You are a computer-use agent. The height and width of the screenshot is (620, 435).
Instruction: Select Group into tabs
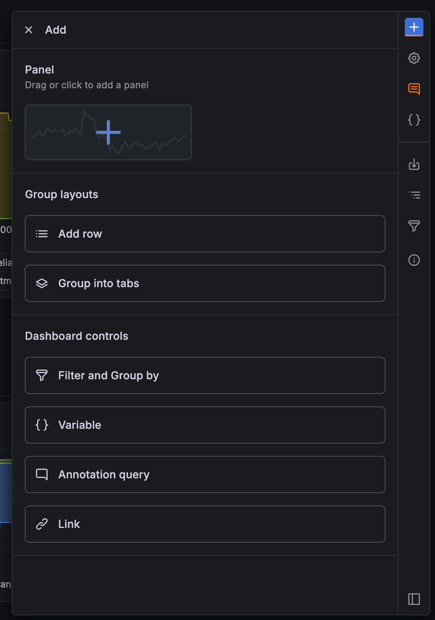(x=205, y=283)
